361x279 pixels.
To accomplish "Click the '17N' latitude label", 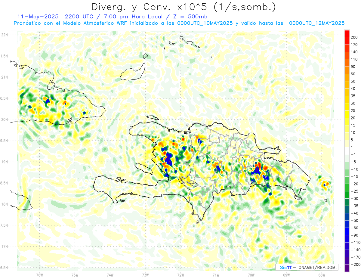I will click(x=4, y=246).
